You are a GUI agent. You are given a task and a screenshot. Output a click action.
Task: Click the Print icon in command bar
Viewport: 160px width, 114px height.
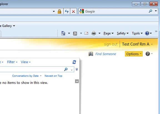tap(94, 33)
